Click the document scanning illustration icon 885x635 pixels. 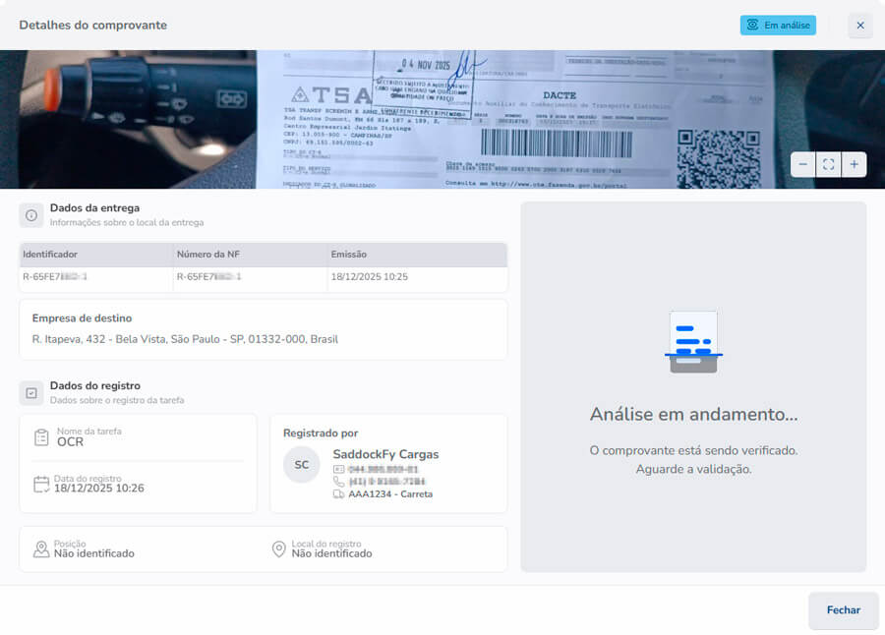pos(693,341)
